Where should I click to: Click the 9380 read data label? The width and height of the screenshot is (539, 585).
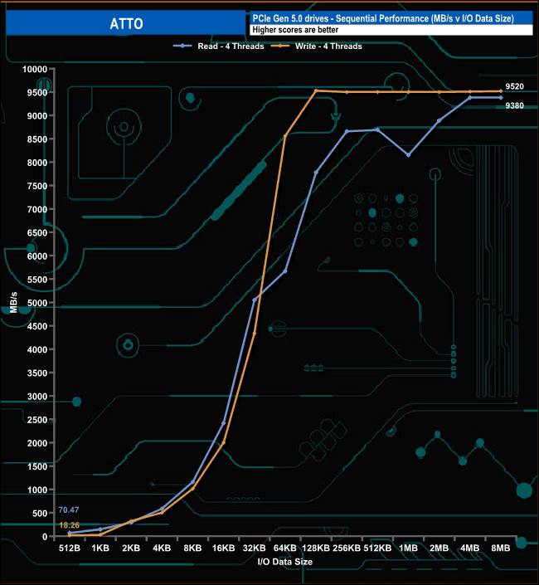click(515, 105)
